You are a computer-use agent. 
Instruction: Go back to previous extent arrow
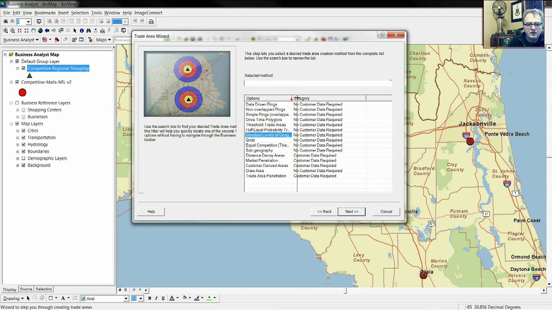pyautogui.click(x=47, y=31)
